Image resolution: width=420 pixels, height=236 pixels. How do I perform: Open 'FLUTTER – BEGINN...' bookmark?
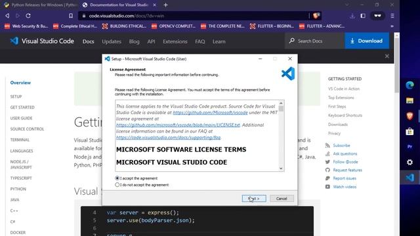[x=272, y=26]
